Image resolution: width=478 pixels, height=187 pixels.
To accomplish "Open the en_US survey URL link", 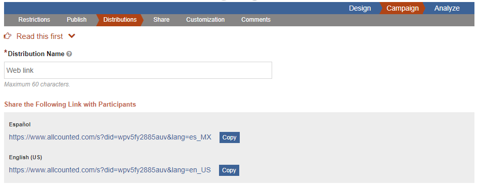I will (110, 170).
